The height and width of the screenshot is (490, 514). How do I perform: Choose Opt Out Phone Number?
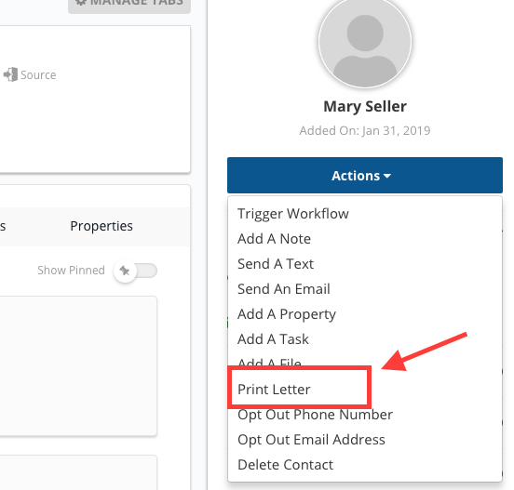click(x=315, y=415)
